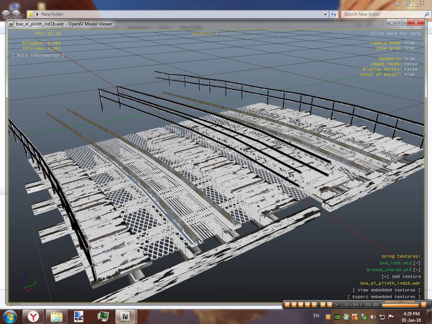Viewport: 432px width, 324px height.
Task: Click here for help link
Action: tap(395, 33)
